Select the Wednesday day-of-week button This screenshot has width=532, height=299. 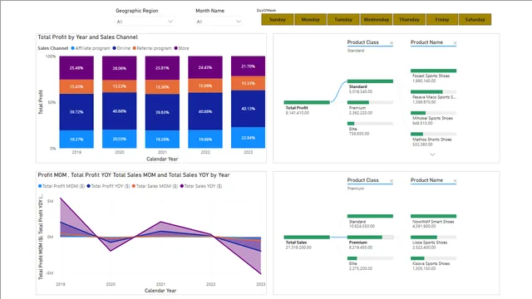click(x=377, y=20)
